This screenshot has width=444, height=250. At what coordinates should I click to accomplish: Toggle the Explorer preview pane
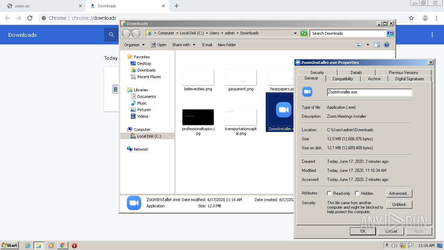click(377, 45)
